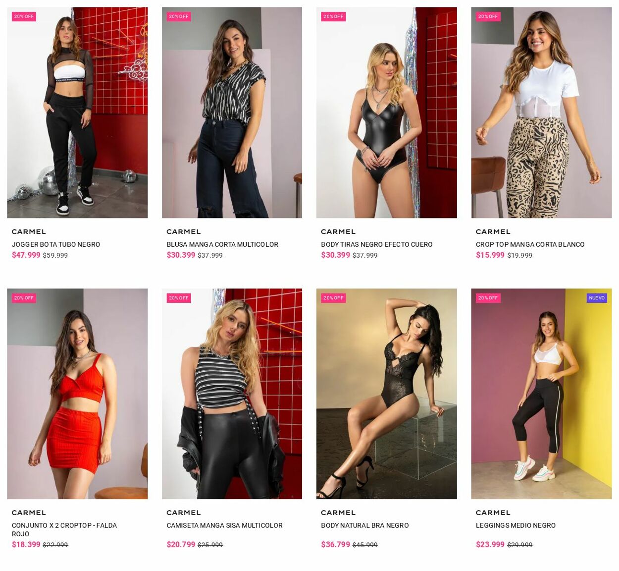Screen dimensions: 619x571
Task: Open the CONJUNTO X 2 CROPTOP - FALDA ROJO link
Action: (x=64, y=529)
